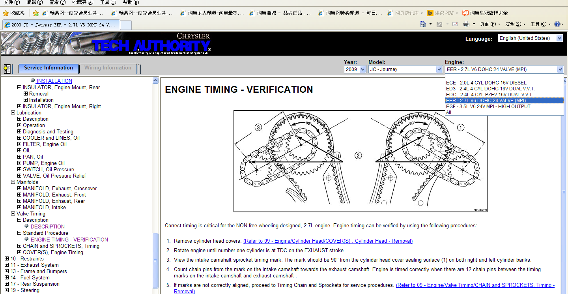
Task: Collapse the Valve Timing section
Action: tap(13, 214)
